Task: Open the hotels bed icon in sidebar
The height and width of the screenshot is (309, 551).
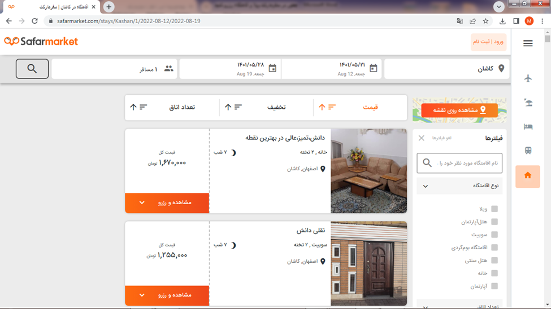Action: 528,127
